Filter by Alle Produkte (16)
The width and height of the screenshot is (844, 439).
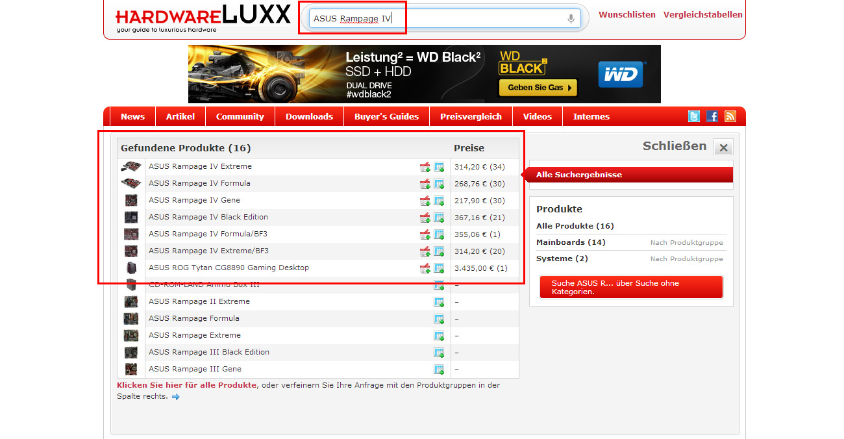[575, 226]
